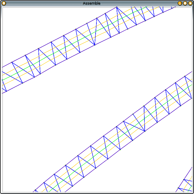Image resolution: width=194 pixels, height=194 pixels.
Task: Close the Assemble window
Action: point(190,3)
